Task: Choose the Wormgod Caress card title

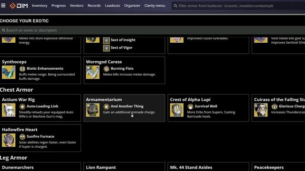Action: (x=104, y=62)
